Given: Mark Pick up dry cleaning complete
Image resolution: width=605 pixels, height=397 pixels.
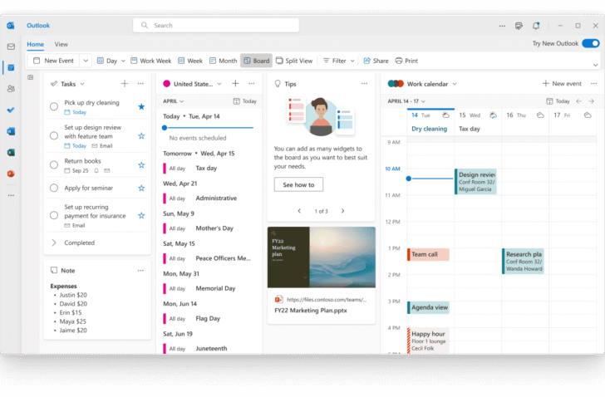Looking at the screenshot, I should click(54, 106).
